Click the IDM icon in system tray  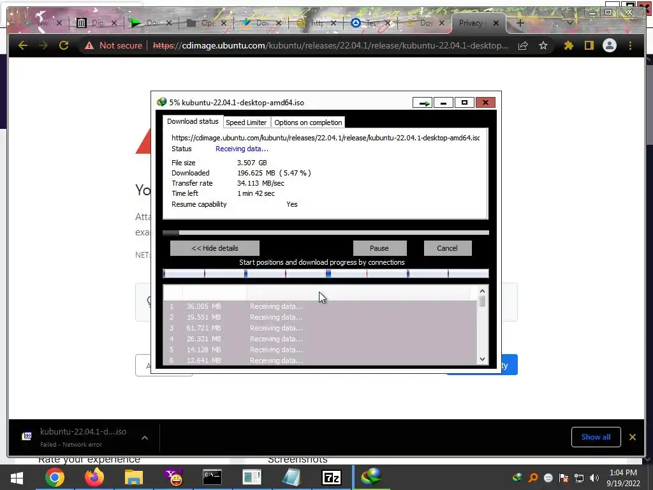517,478
